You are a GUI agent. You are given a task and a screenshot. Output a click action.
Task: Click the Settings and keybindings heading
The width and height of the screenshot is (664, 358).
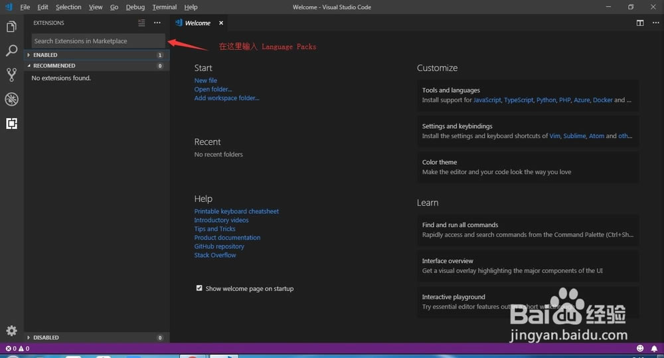[457, 126]
